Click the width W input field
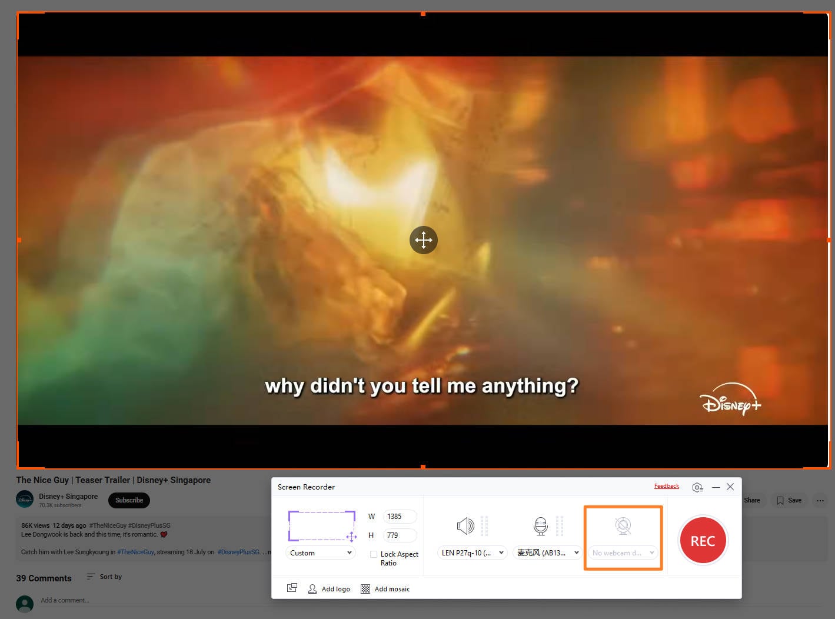Screen dimensions: 835x619 (400, 517)
